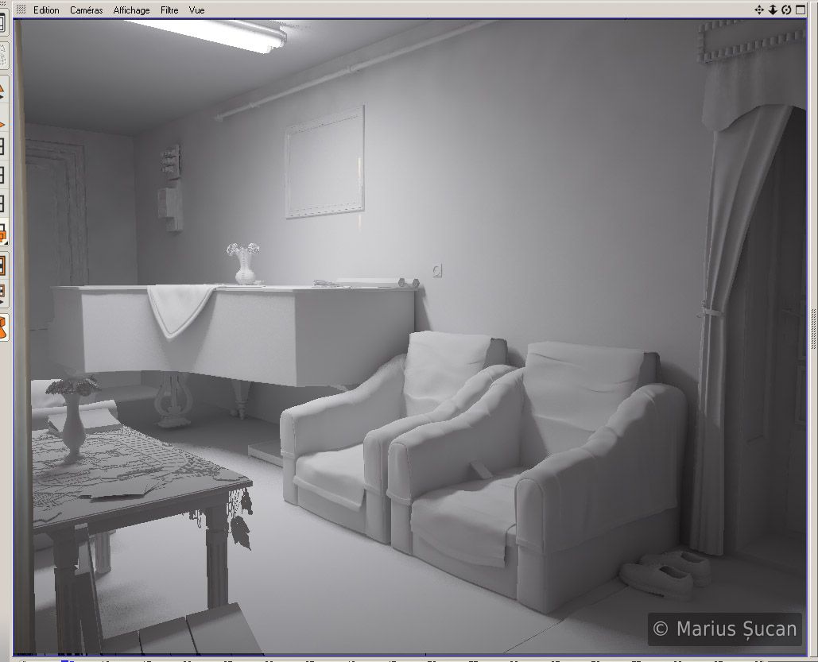The width and height of the screenshot is (818, 662).
Task: Click the dotted grip icon beside Edition
Action: click(x=21, y=10)
